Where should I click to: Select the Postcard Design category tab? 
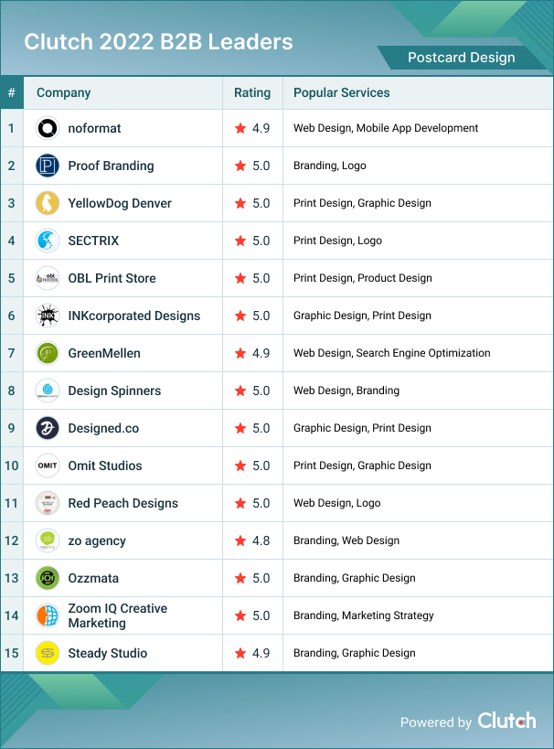tap(461, 58)
